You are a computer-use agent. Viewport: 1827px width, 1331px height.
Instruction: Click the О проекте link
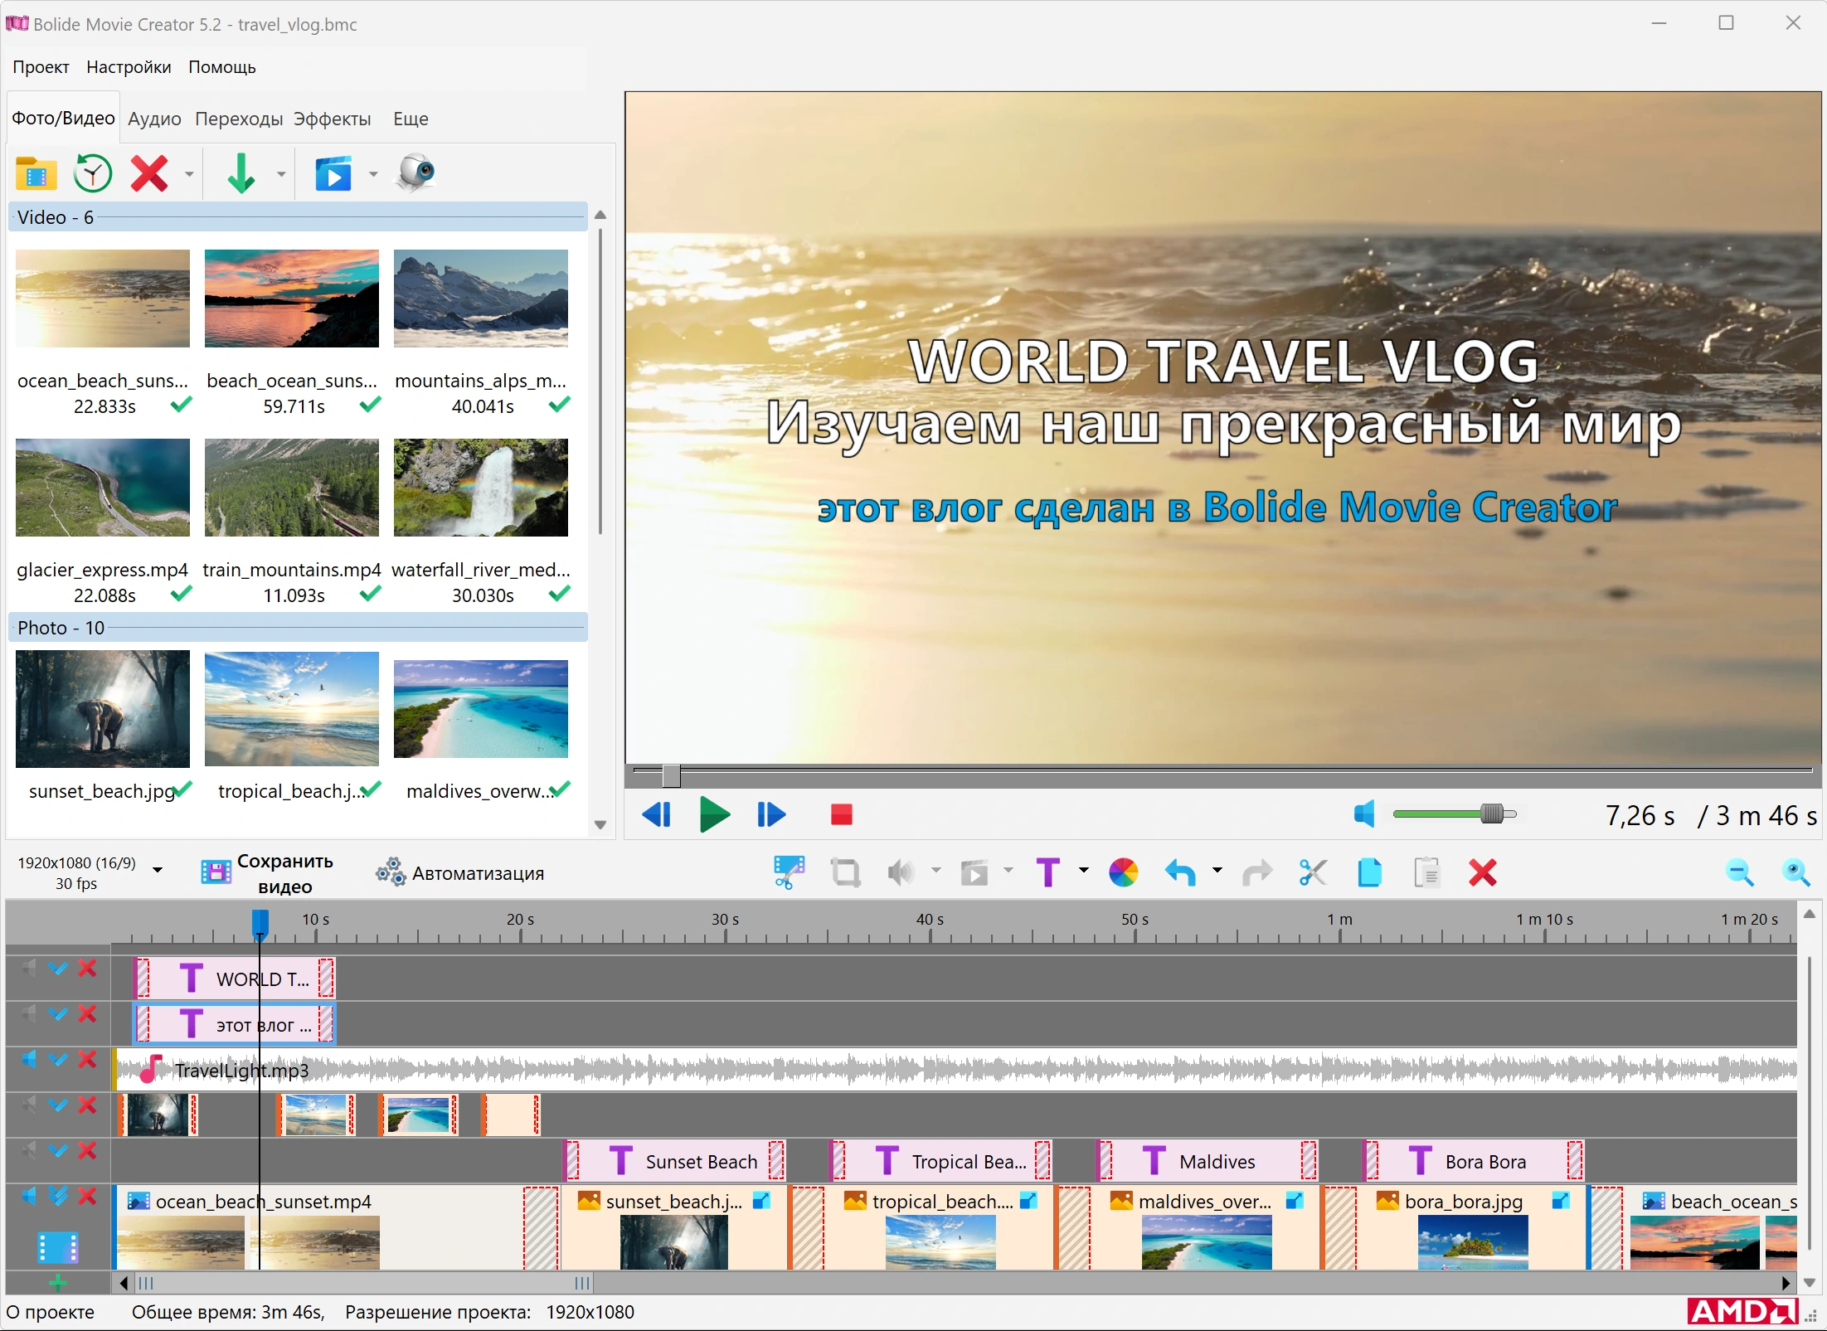51,1312
